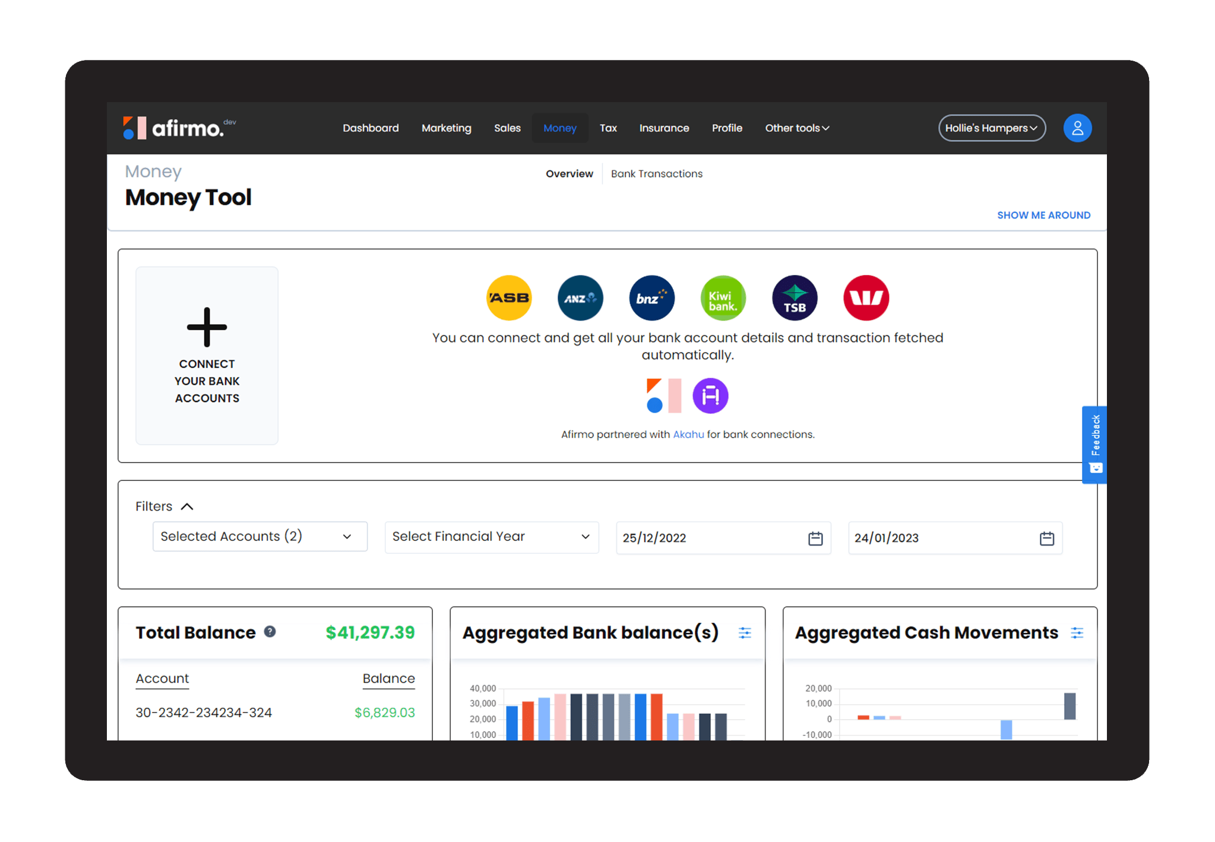This screenshot has width=1215, height=842.
Task: Click the Kiwibank logo icon
Action: tap(723, 298)
